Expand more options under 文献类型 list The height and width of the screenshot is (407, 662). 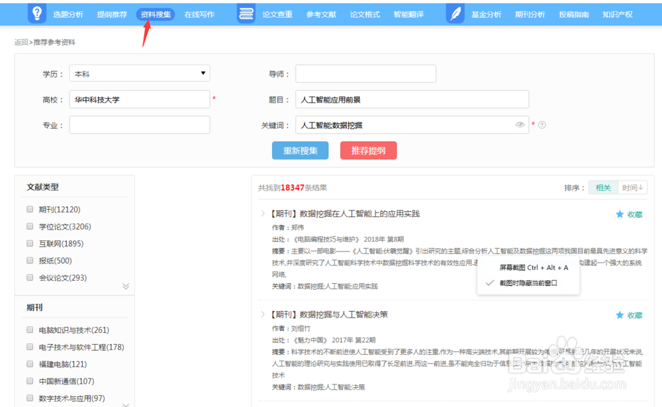click(126, 287)
